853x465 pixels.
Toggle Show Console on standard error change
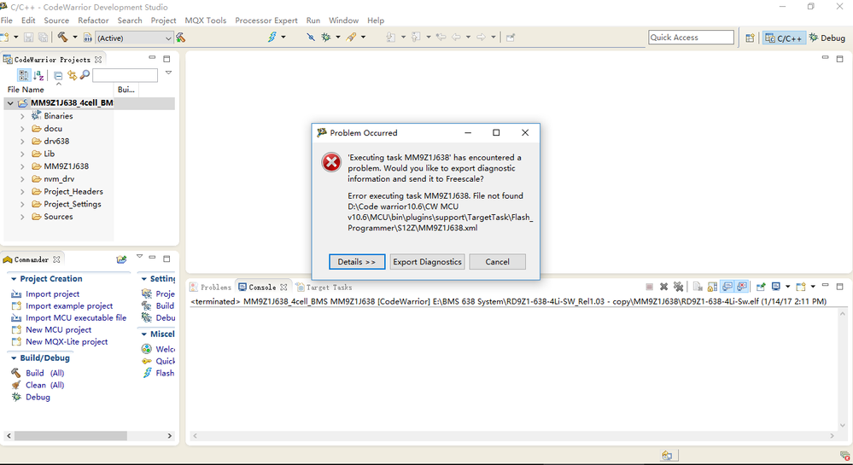coord(741,287)
